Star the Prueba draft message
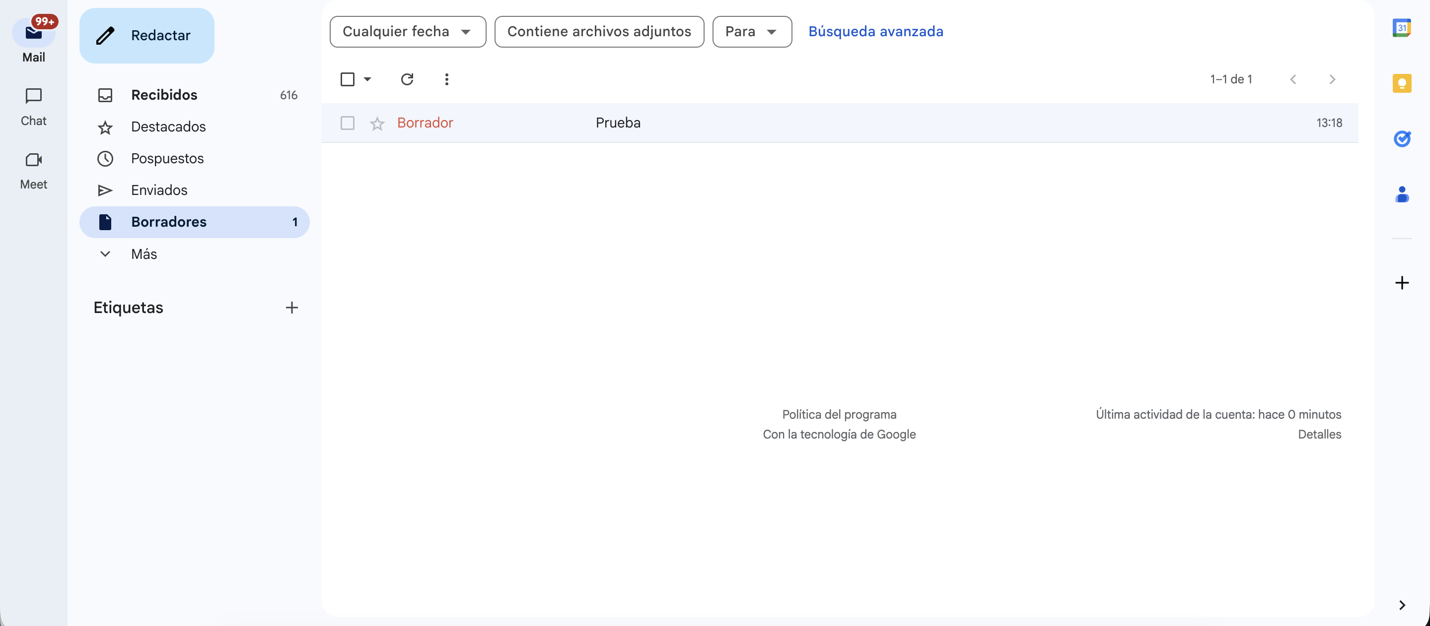 [x=377, y=123]
